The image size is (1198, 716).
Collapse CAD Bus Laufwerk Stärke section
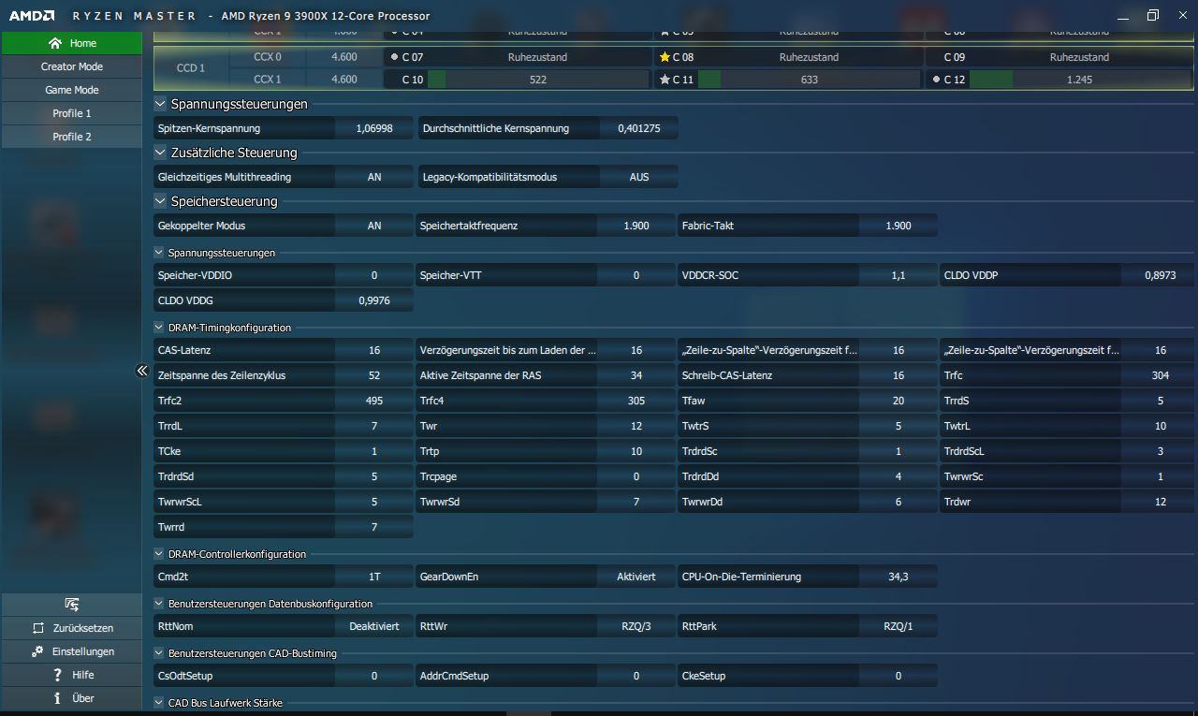pyautogui.click(x=159, y=703)
